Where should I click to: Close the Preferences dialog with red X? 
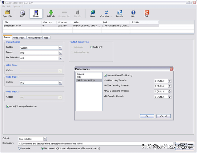point(171,69)
